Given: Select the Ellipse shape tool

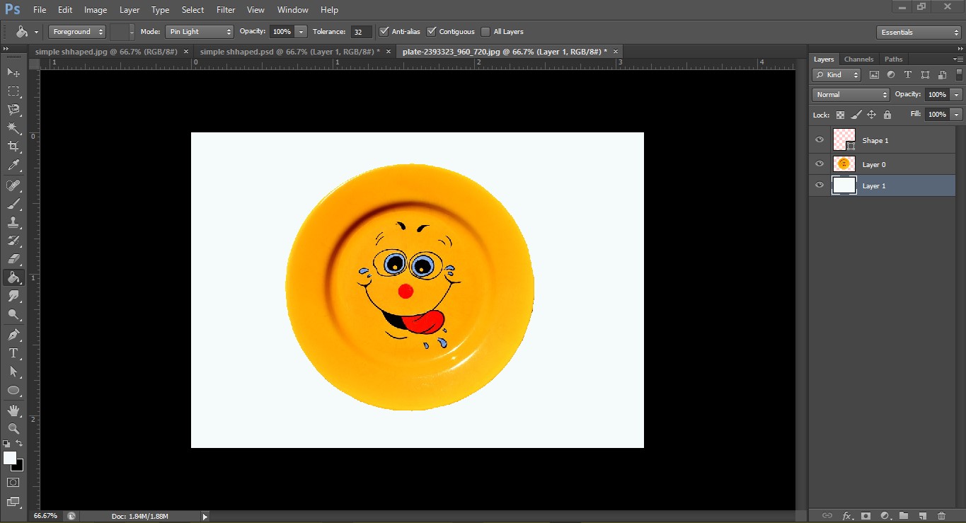Looking at the screenshot, I should pyautogui.click(x=13, y=390).
